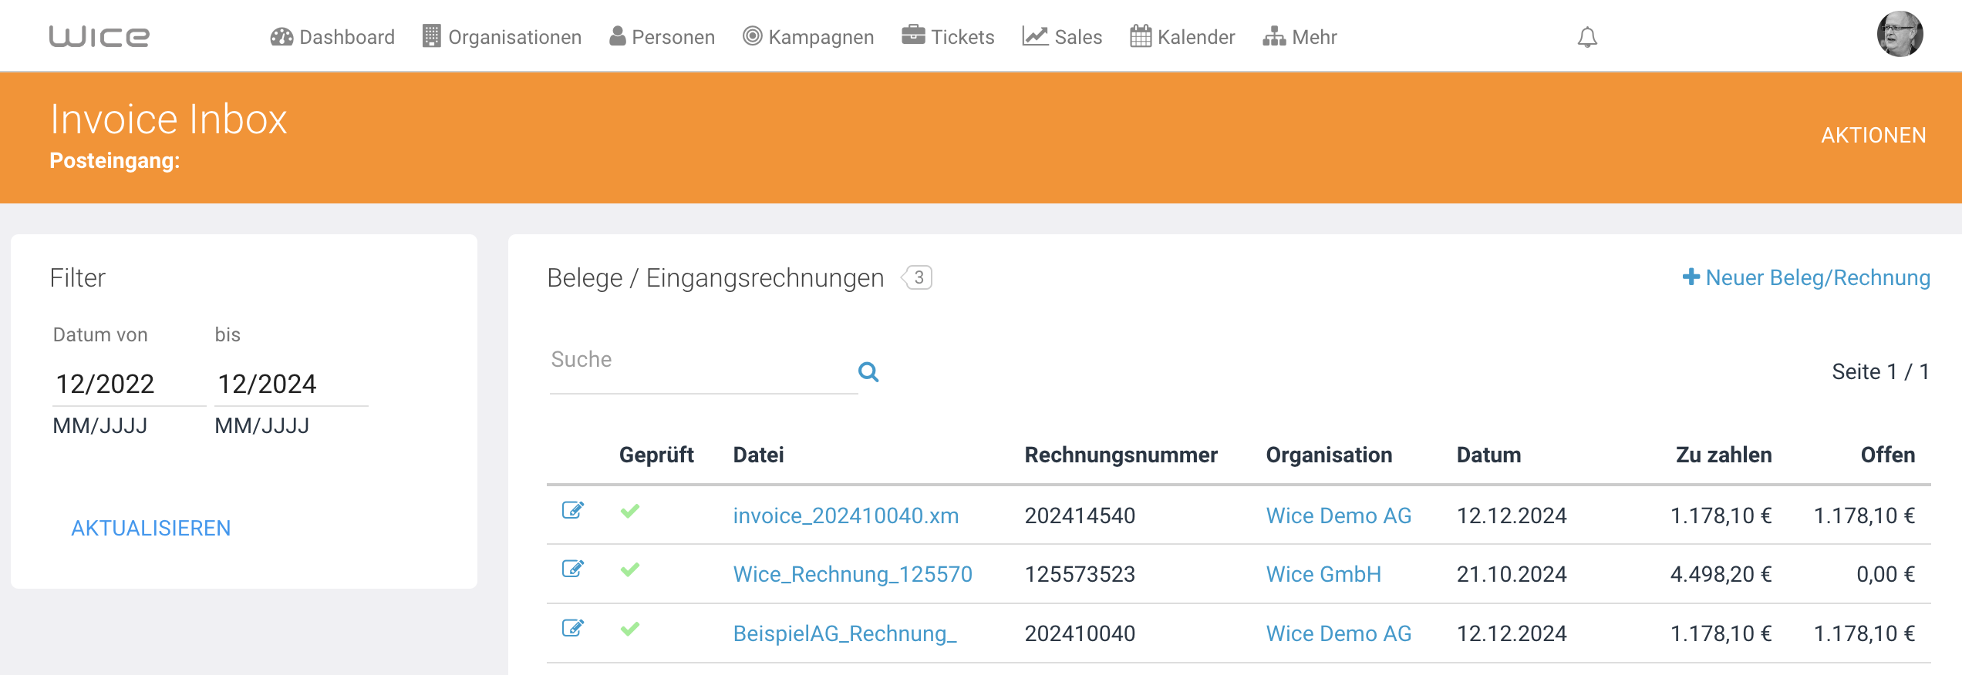Image resolution: width=1962 pixels, height=675 pixels.
Task: Click the Filter panel title
Action: [x=77, y=277]
